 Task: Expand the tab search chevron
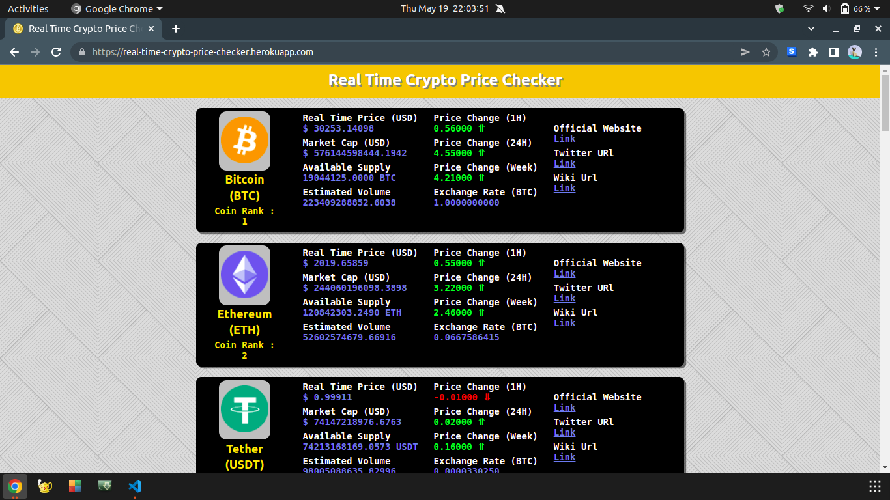click(811, 29)
